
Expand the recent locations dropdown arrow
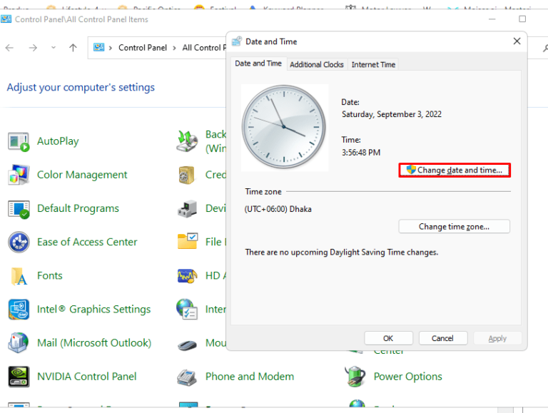[53, 48]
